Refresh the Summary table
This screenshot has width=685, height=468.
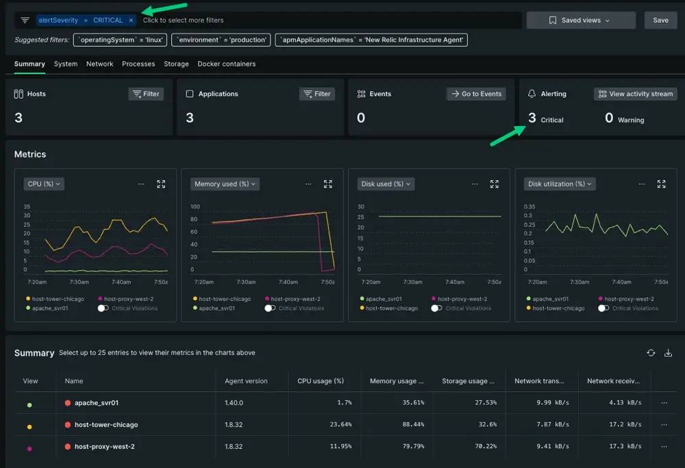coord(651,353)
